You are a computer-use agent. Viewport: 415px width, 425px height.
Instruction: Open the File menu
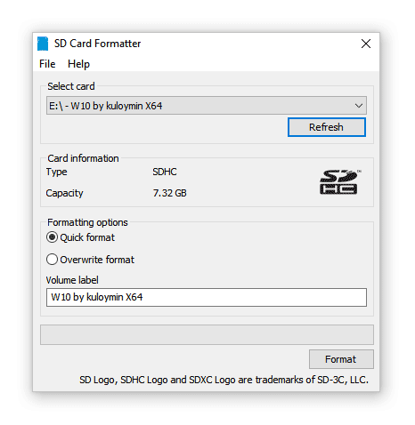coord(47,64)
